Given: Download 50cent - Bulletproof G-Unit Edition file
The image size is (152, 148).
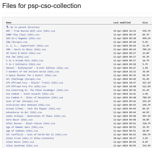Looking at the screenshot, I should pyautogui.click(x=37, y=68).
